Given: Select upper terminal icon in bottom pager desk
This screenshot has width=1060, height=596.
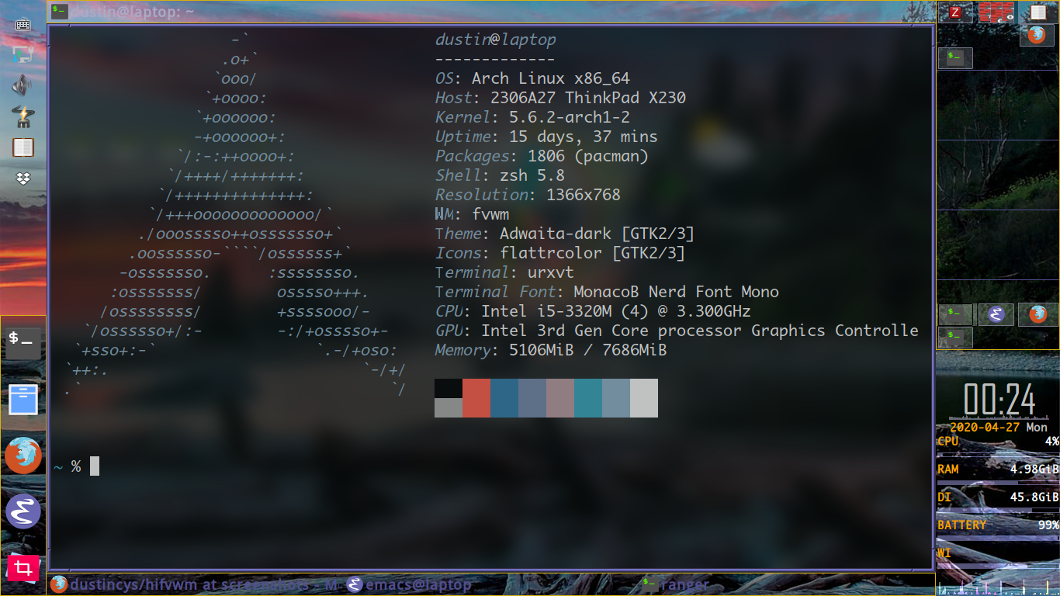Looking at the screenshot, I should [x=956, y=314].
